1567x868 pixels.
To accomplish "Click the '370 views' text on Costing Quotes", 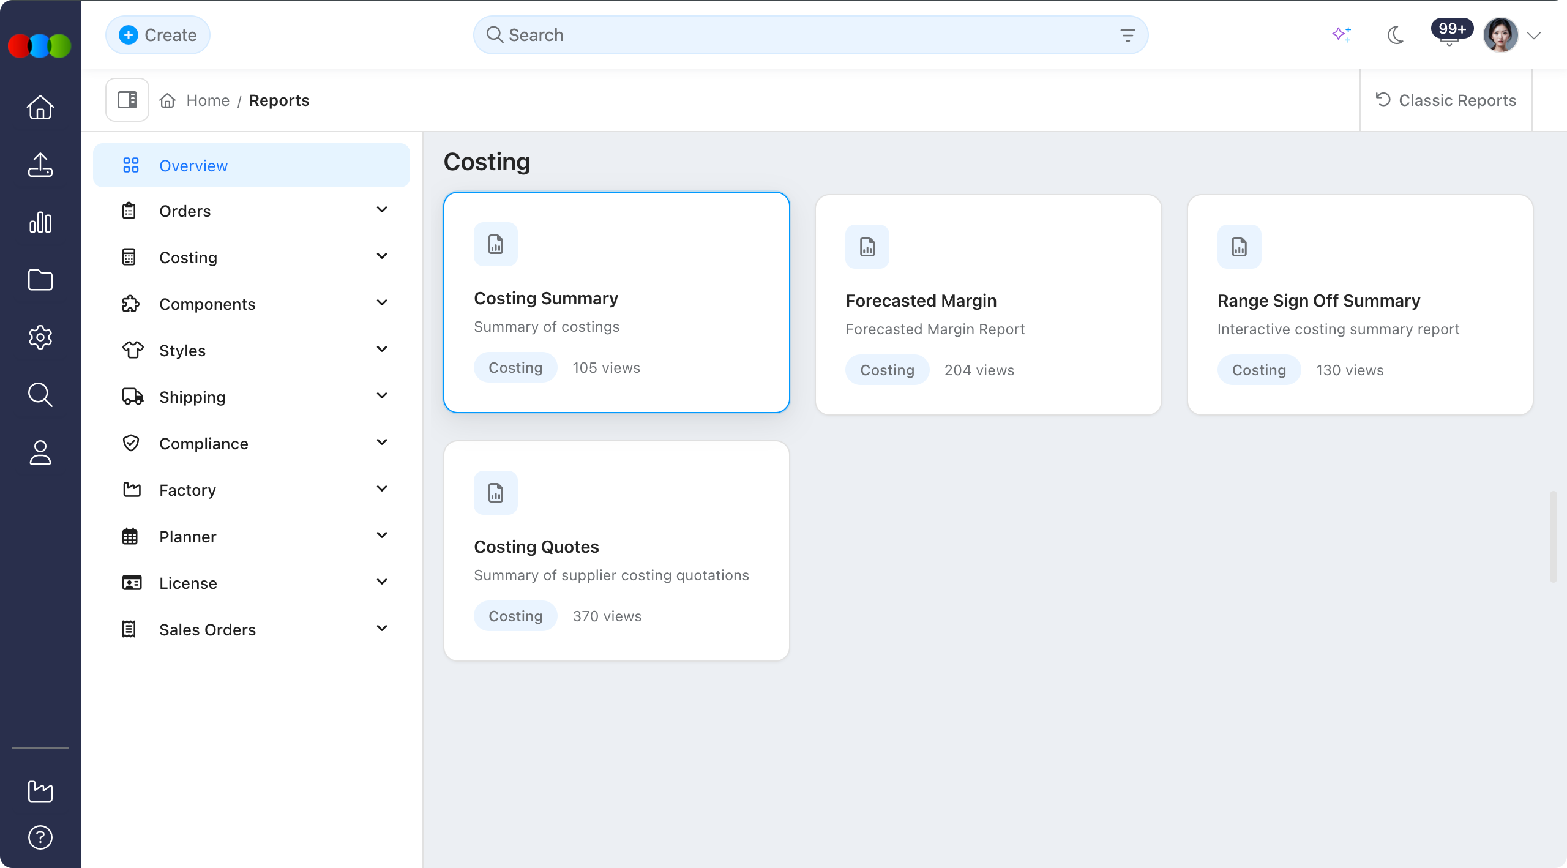I will tap(607, 616).
